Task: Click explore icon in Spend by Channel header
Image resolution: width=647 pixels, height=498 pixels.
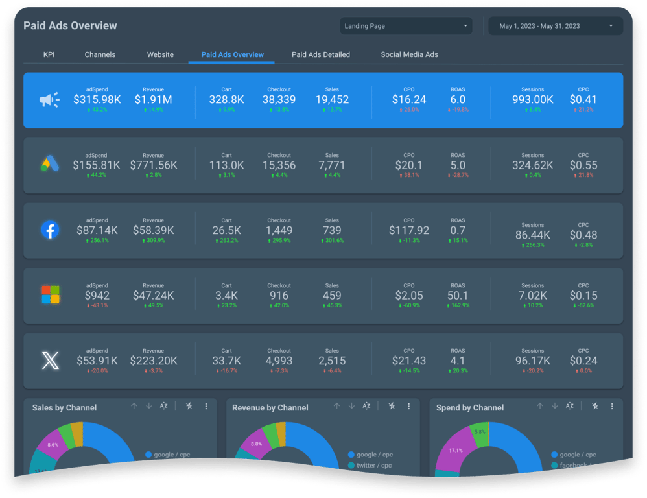Action: click(595, 406)
